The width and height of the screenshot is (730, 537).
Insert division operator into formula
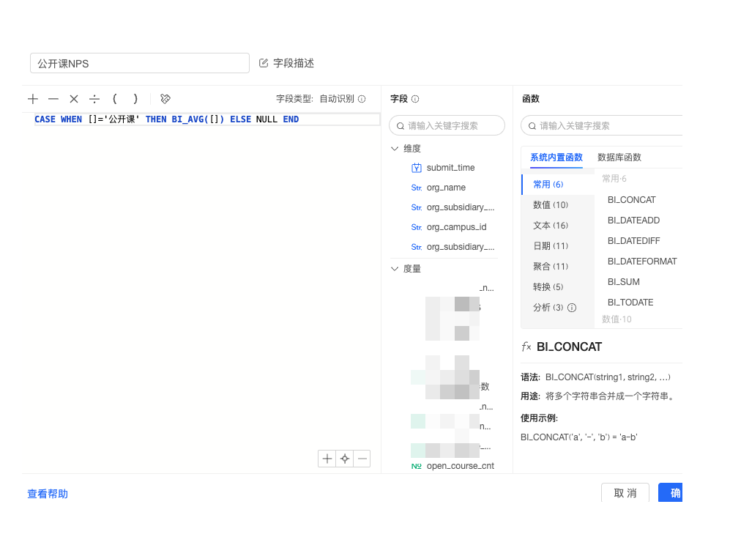(x=94, y=99)
